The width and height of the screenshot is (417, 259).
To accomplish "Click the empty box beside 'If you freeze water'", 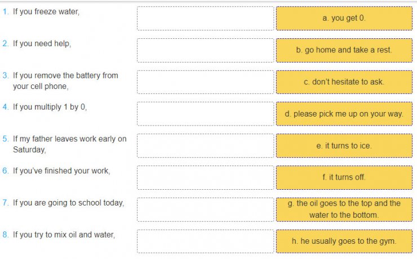I will 205,18.
